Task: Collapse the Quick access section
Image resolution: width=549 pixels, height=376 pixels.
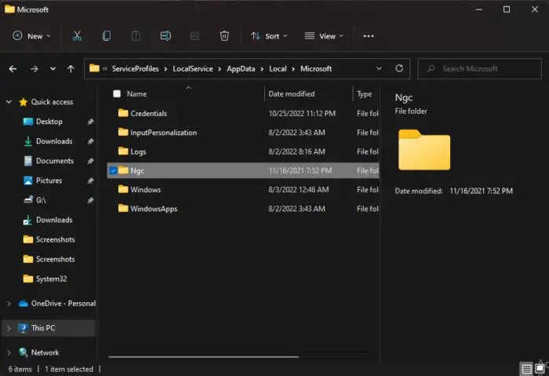Action: click(9, 102)
